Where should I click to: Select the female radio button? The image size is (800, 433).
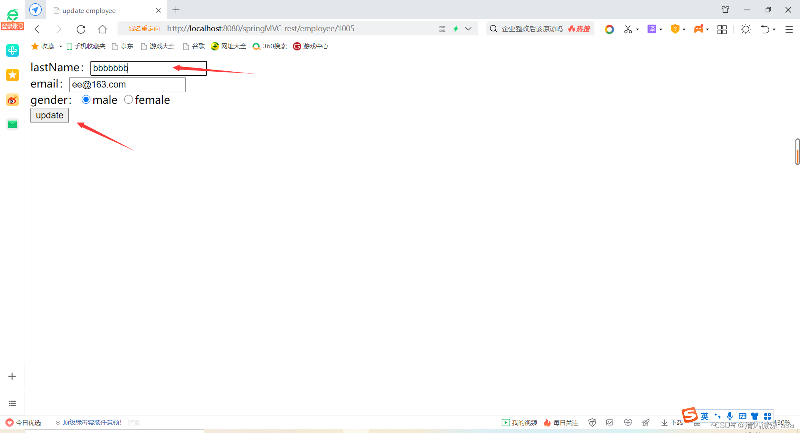[x=128, y=100]
